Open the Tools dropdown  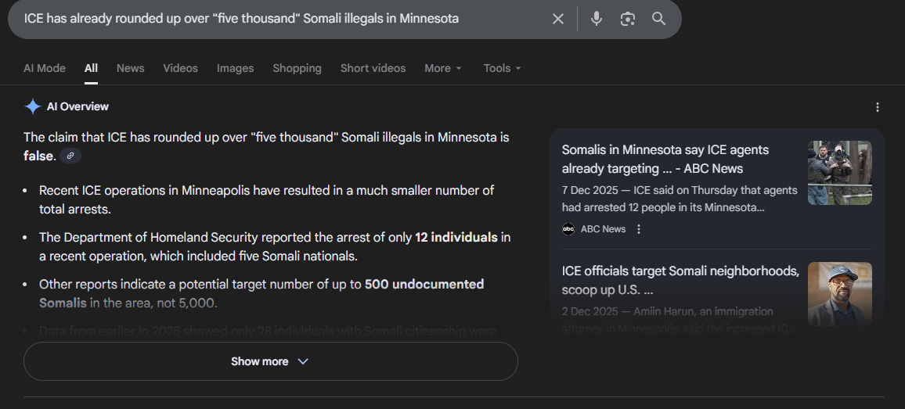tap(502, 68)
